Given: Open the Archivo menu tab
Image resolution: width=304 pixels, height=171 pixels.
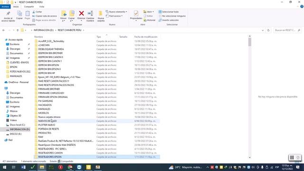Looking at the screenshot, I should (5, 7).
